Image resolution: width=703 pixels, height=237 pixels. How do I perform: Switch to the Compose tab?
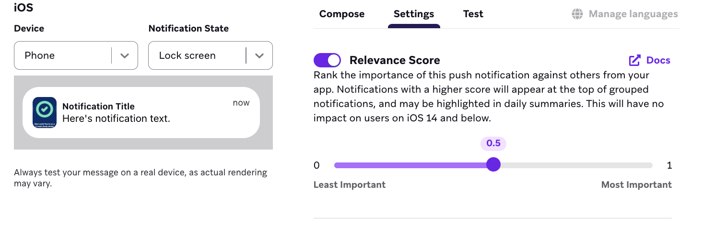[x=342, y=14]
